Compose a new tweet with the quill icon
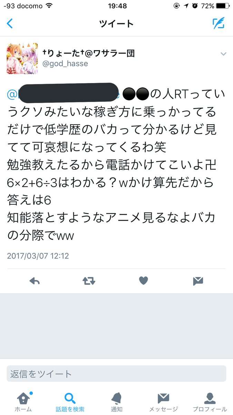 pos(219,23)
